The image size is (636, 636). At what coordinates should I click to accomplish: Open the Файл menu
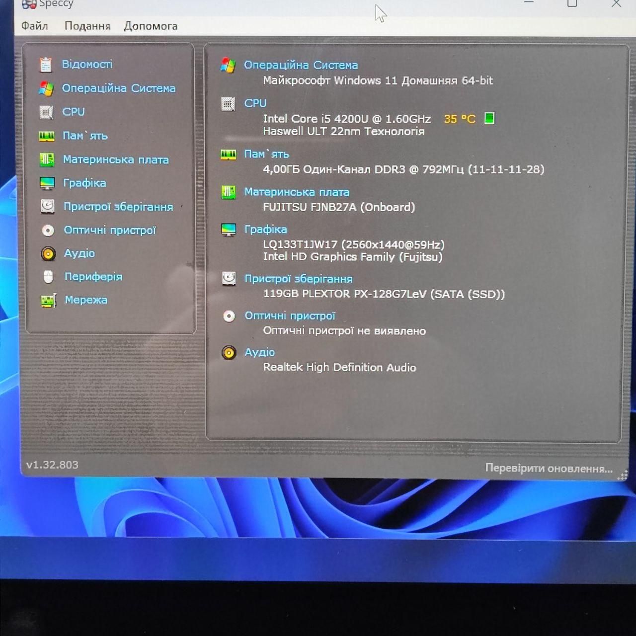[34, 26]
